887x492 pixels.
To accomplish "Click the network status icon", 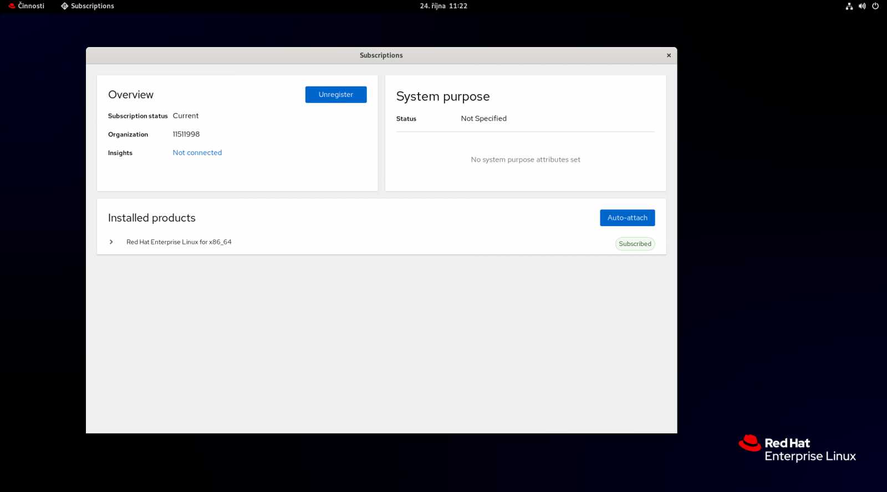I will (849, 6).
